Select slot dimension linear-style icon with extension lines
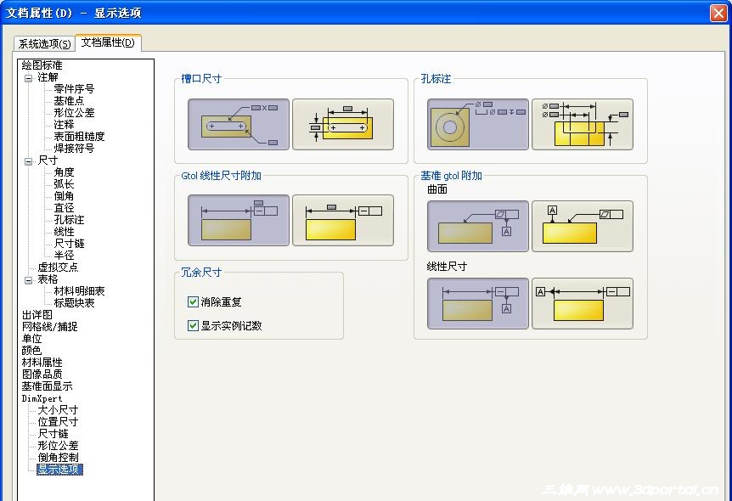 point(343,124)
